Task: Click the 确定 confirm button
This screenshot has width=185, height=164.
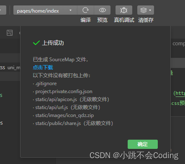Action: [143, 144]
